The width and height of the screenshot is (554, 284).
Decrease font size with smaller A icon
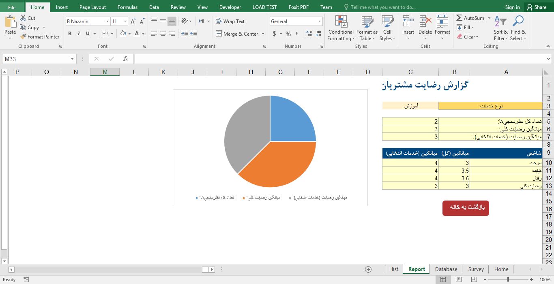[x=142, y=21]
